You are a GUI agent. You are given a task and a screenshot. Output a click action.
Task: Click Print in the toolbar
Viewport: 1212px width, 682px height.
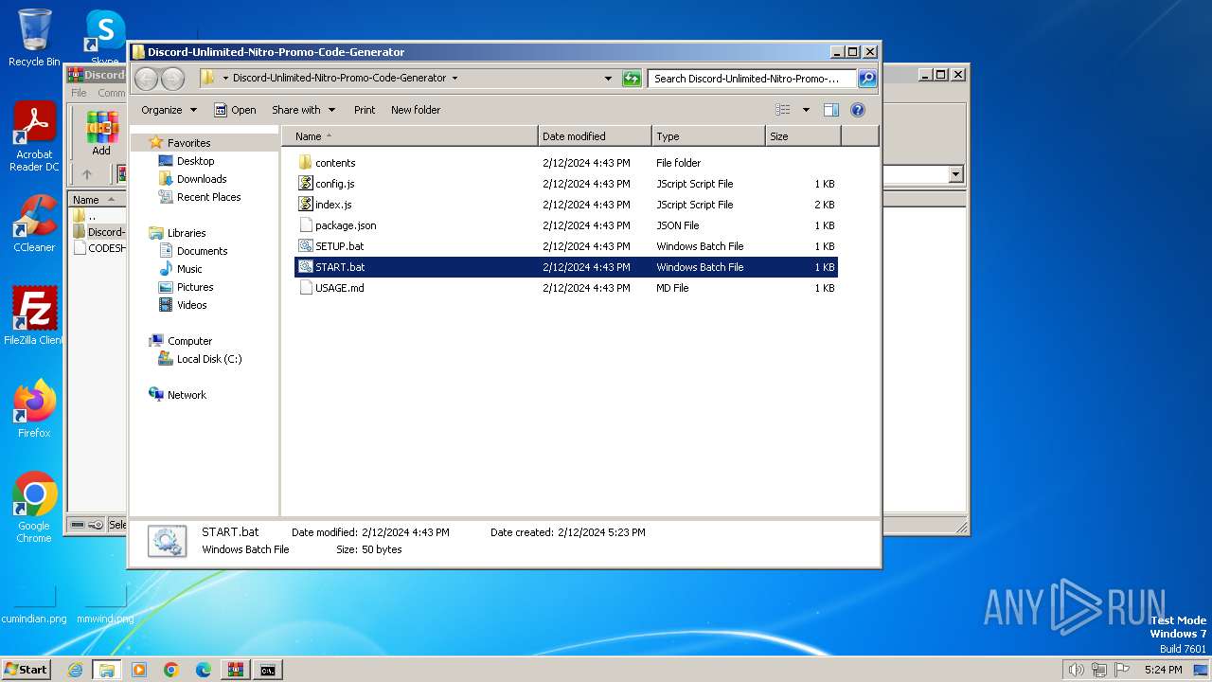tap(365, 110)
